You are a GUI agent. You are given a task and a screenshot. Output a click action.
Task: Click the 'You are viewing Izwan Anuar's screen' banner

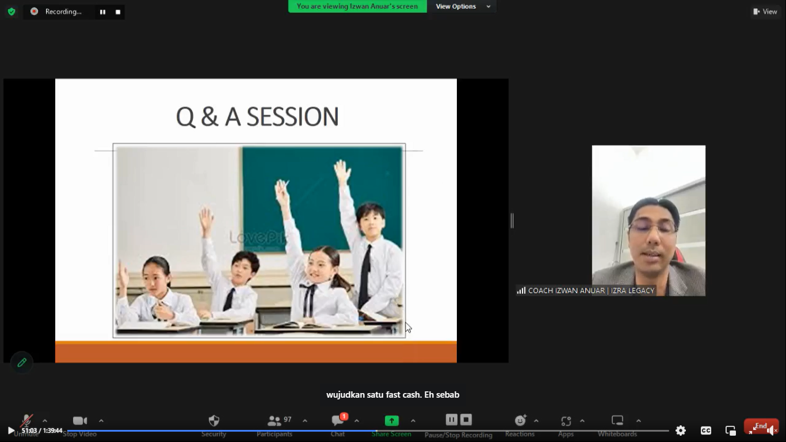(357, 6)
